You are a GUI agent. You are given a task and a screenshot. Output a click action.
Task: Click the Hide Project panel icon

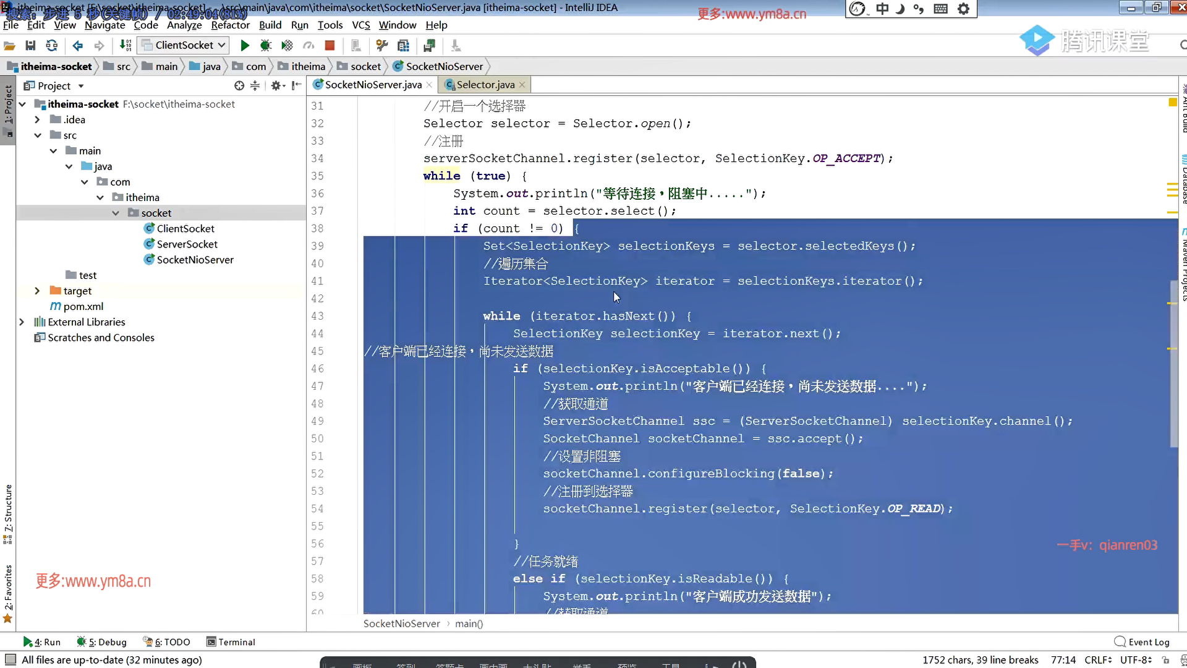click(297, 85)
